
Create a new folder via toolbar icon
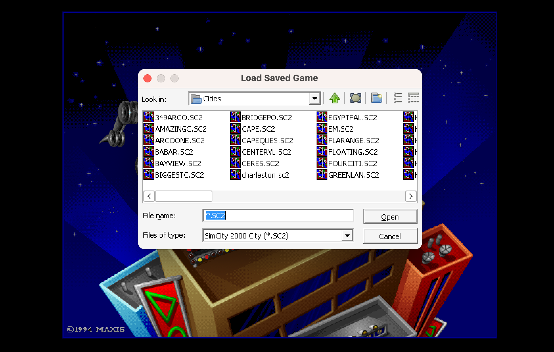[376, 98]
